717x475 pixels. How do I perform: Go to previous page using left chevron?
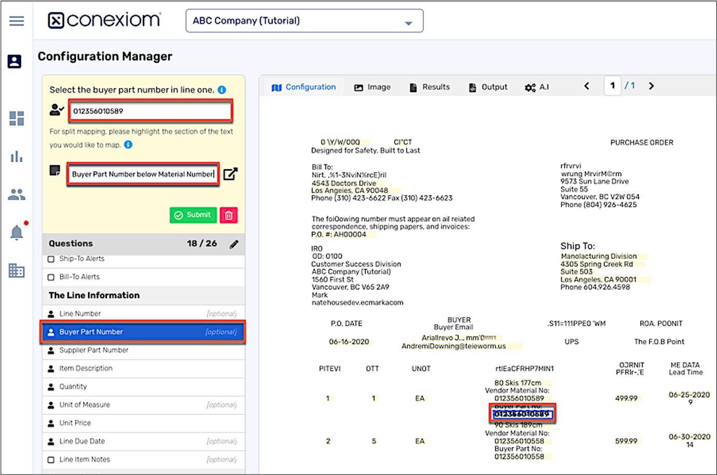tap(587, 86)
